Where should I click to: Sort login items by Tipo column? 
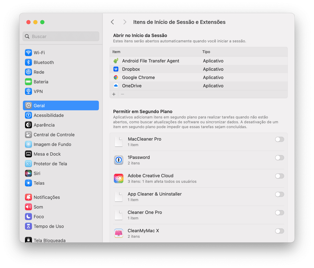point(206,52)
